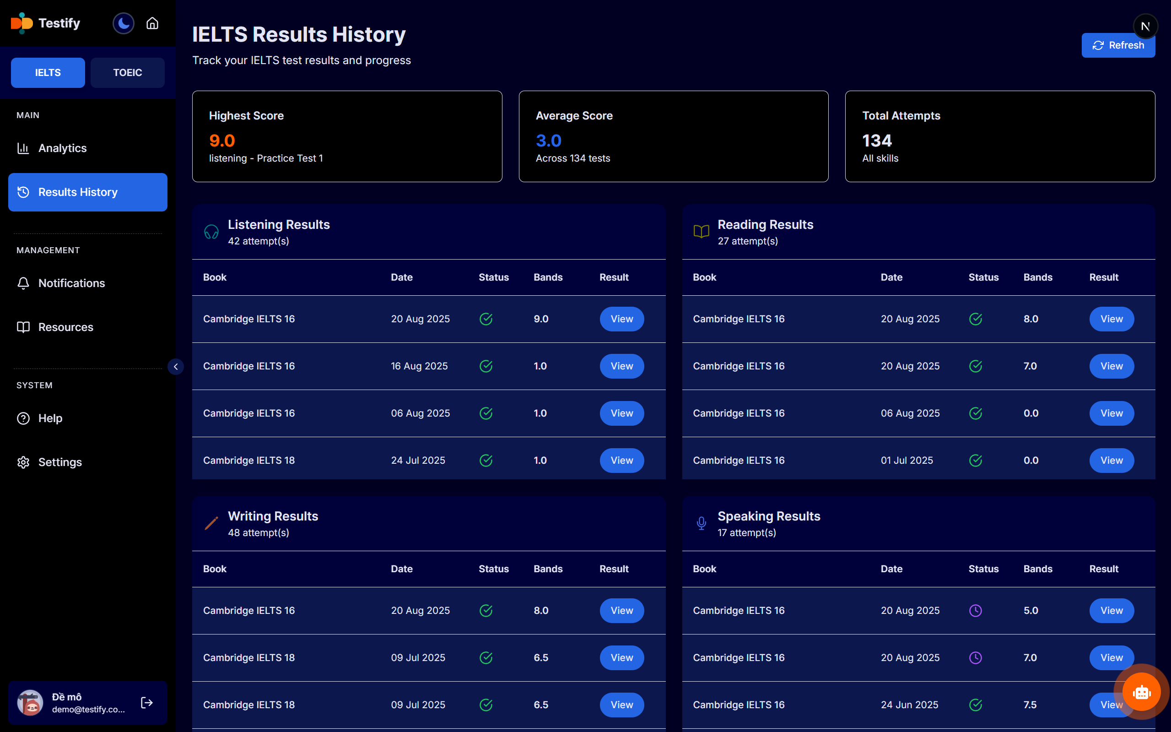Click the home icon in sidebar header
The image size is (1171, 732).
[x=152, y=23]
